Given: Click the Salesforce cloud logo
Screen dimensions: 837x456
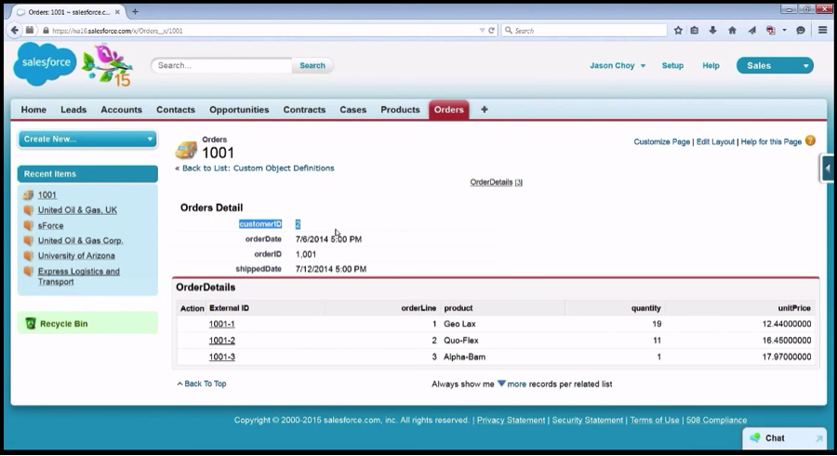Looking at the screenshot, I should 45,64.
